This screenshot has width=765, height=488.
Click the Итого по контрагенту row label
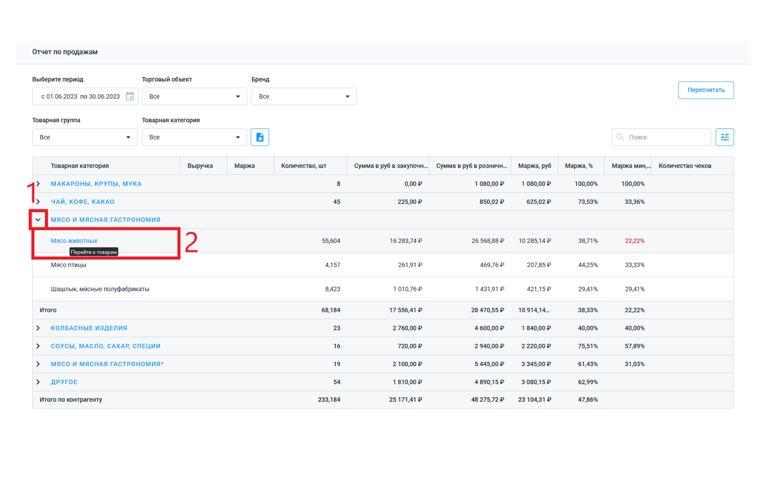71,400
